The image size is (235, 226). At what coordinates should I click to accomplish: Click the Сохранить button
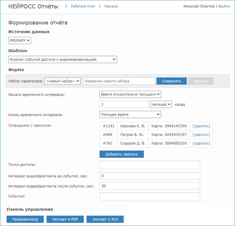pos(171,81)
